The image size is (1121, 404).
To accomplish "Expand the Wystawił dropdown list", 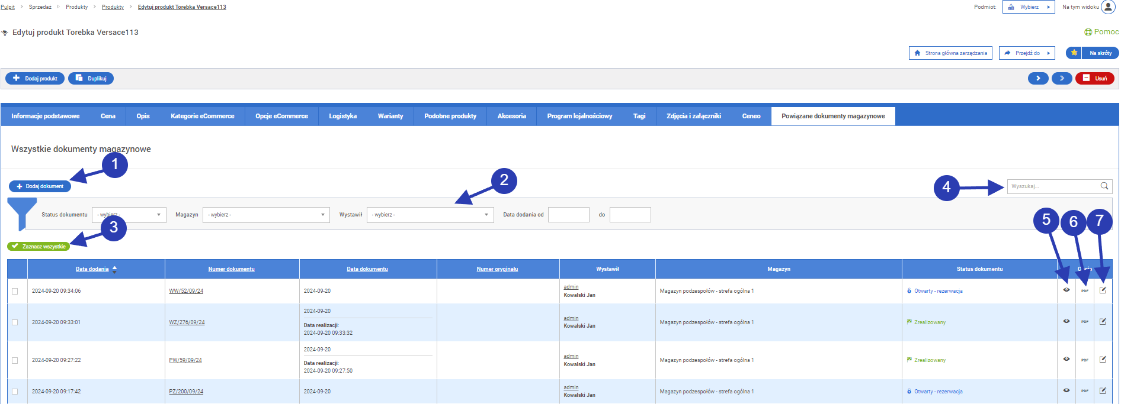I will coord(430,215).
